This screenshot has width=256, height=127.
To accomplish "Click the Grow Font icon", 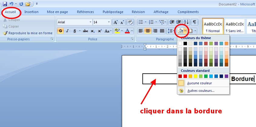I will (x=115, y=22).
